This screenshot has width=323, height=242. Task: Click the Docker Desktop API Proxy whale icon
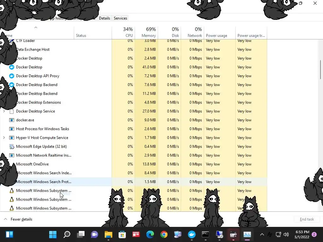(12, 76)
